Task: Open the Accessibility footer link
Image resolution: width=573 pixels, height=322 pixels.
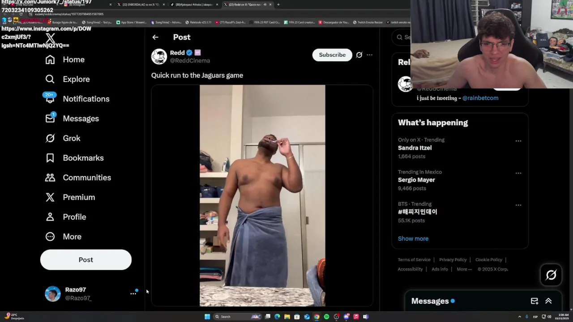Action: [410, 269]
